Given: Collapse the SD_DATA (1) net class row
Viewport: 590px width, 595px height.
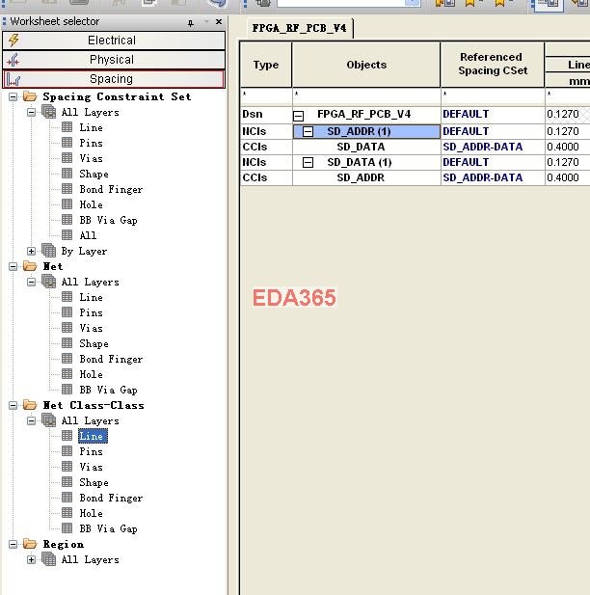Looking at the screenshot, I should point(308,162).
